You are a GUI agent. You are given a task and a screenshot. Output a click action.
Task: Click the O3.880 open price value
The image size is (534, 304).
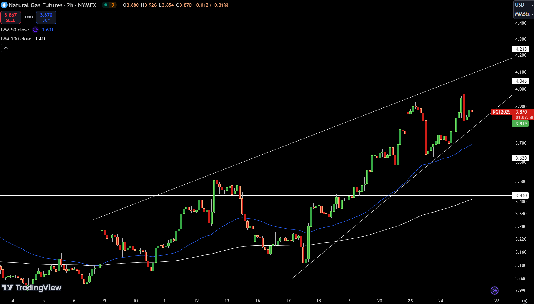pyautogui.click(x=131, y=5)
